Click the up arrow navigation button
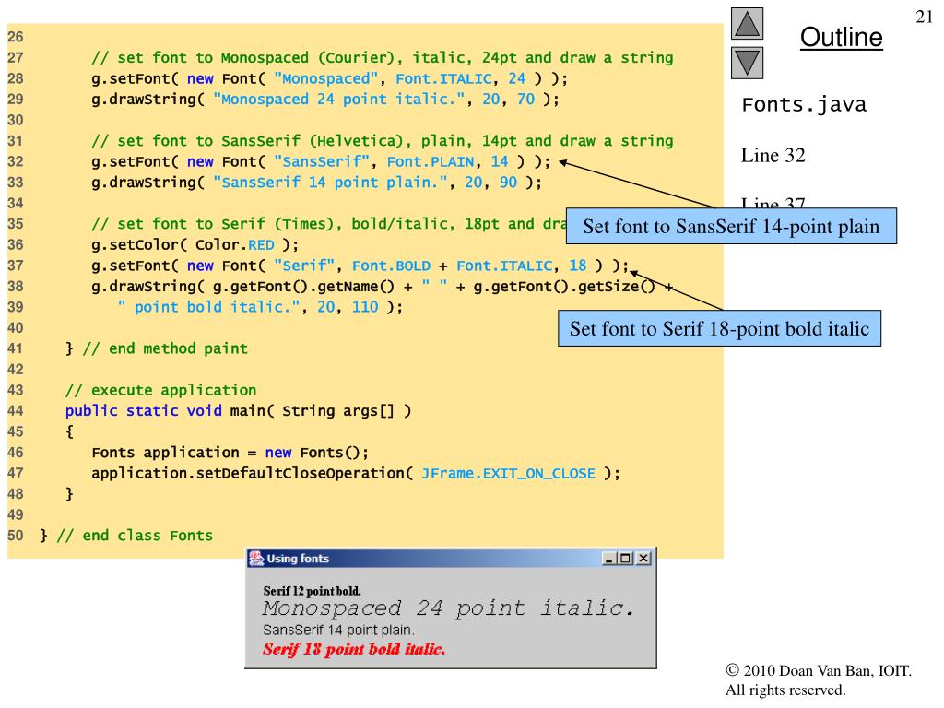 pos(747,24)
